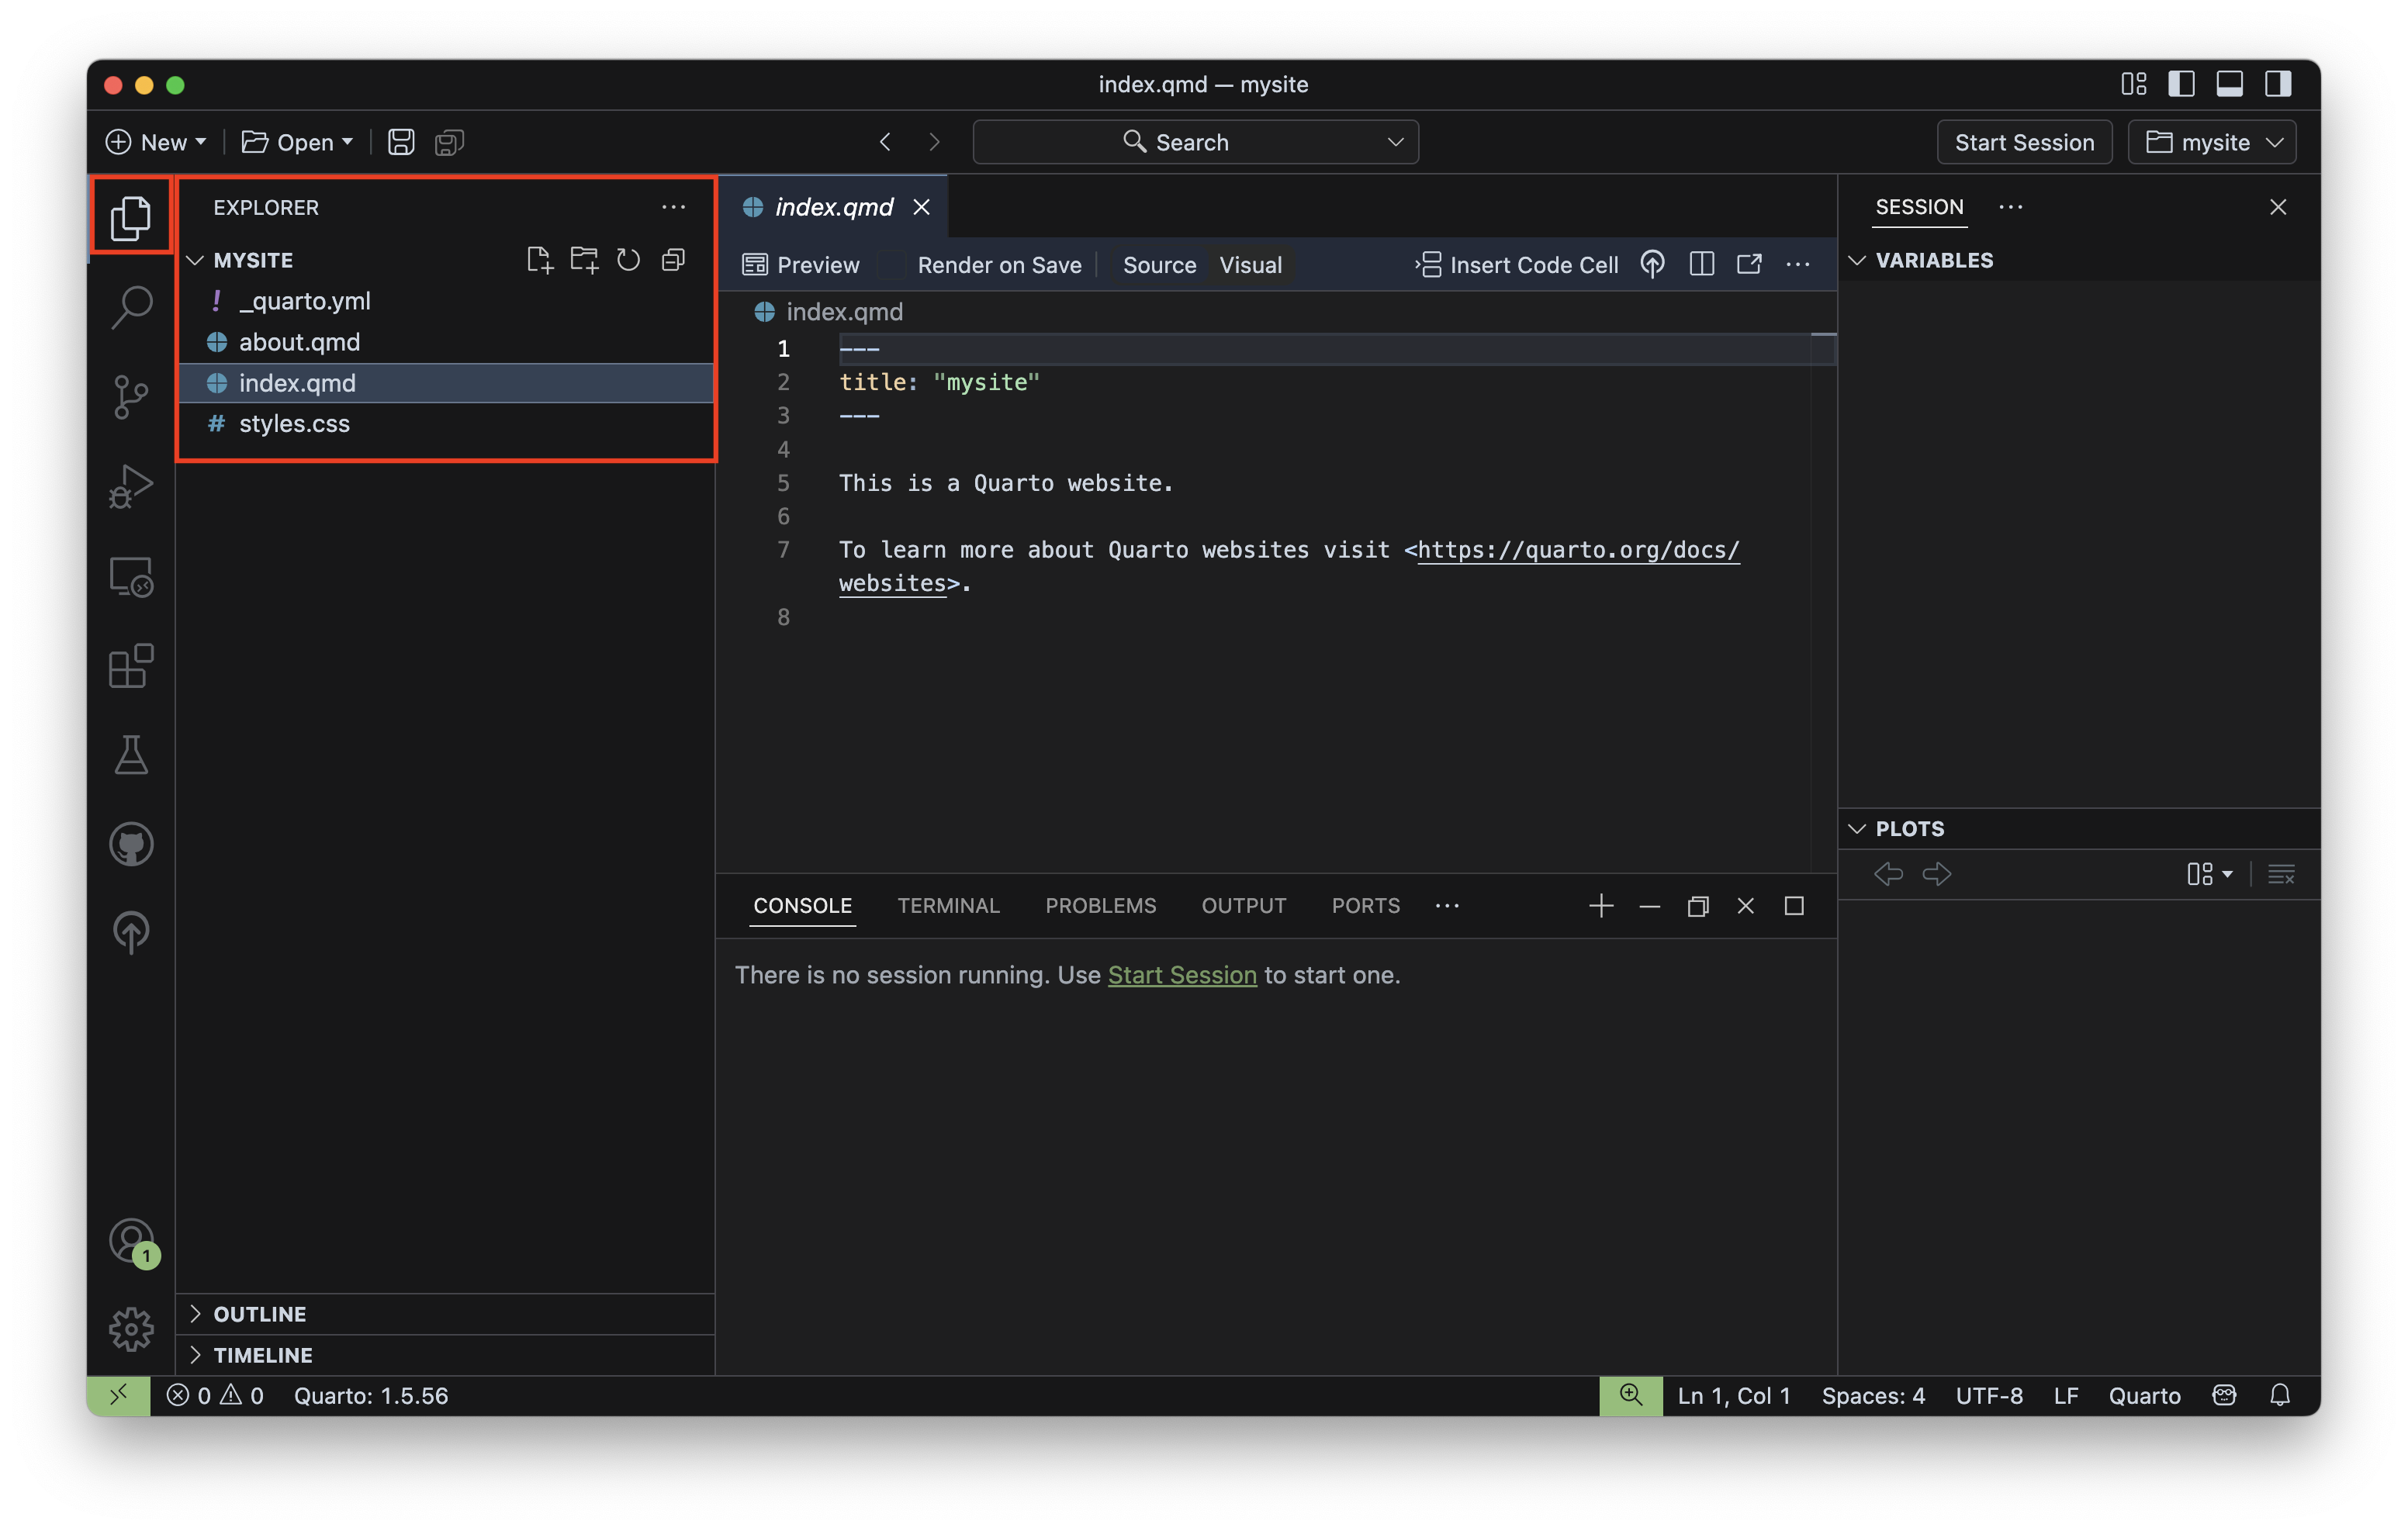Screen dimensions: 2408x1531
Task: Open the New dropdown menu
Action: (157, 142)
